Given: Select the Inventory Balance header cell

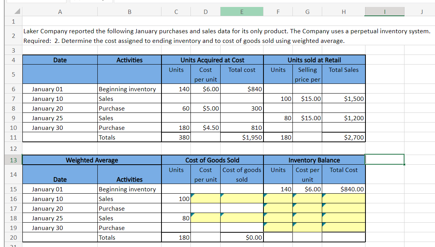Looking at the screenshot, I should [x=314, y=160].
